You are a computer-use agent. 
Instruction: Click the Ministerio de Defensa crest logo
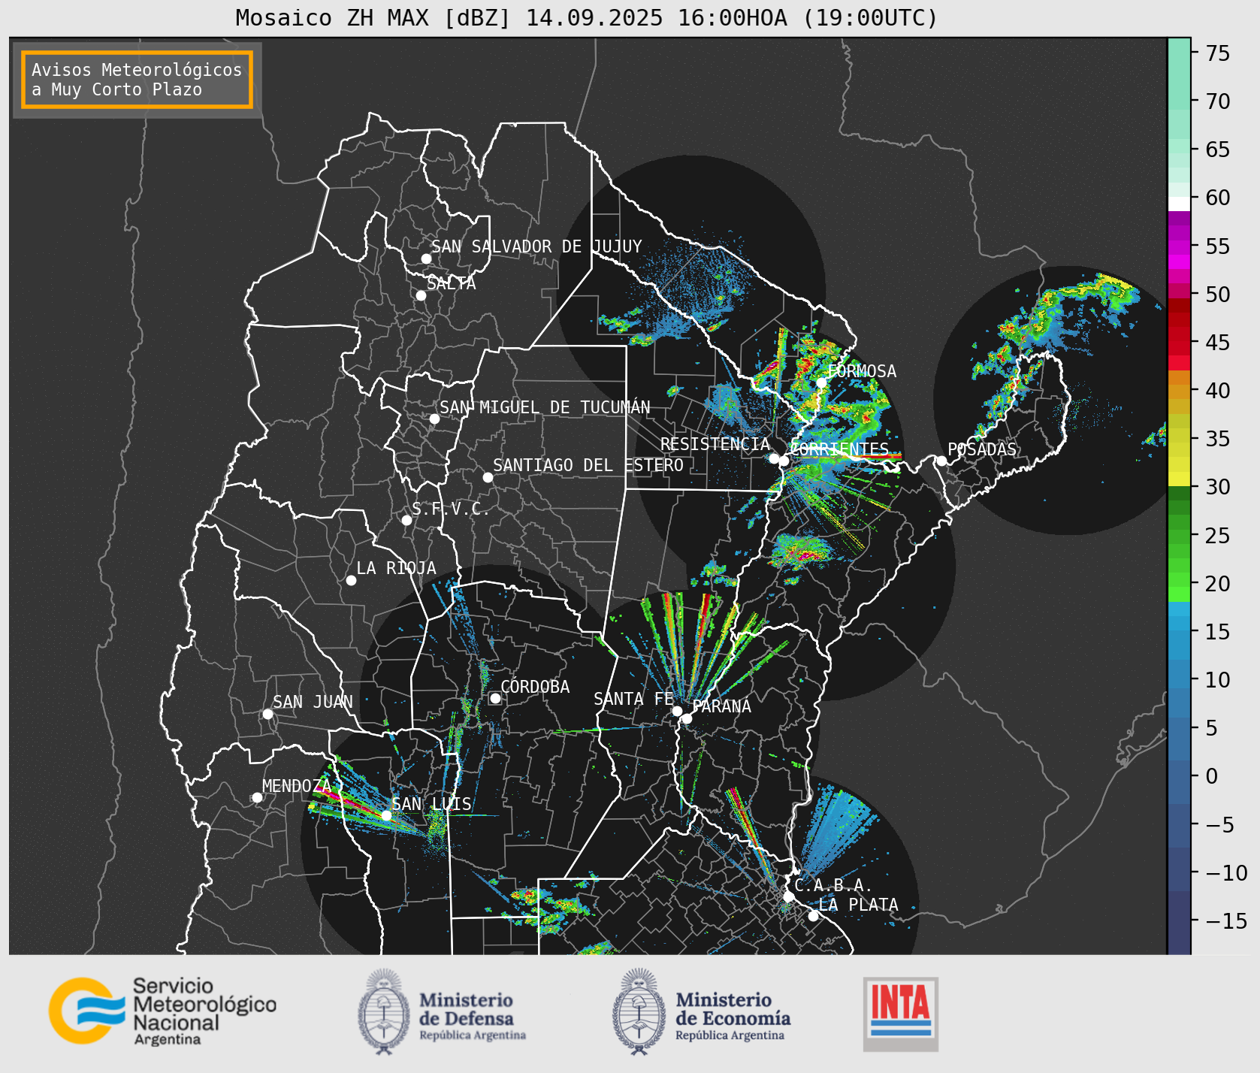384,1011
